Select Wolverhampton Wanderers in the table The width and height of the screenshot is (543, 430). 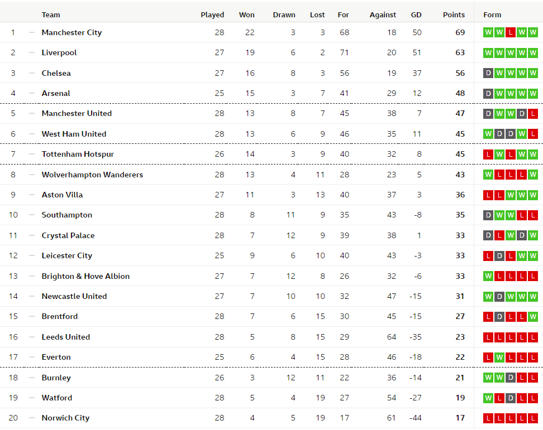[x=92, y=175]
